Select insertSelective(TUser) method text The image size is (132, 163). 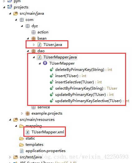click(x=75, y=82)
